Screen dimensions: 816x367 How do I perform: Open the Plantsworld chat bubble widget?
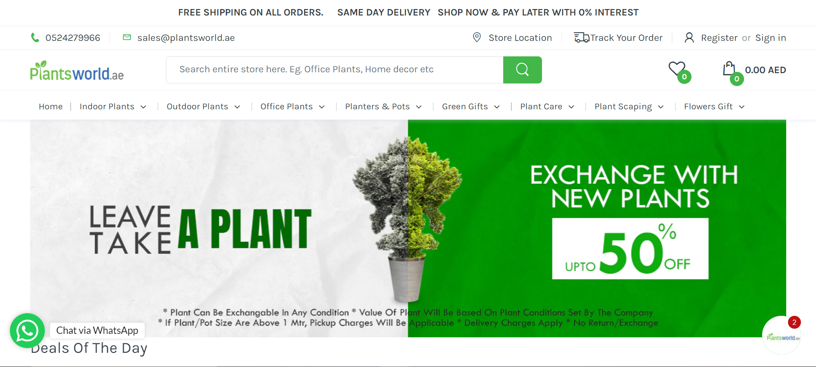pos(782,336)
